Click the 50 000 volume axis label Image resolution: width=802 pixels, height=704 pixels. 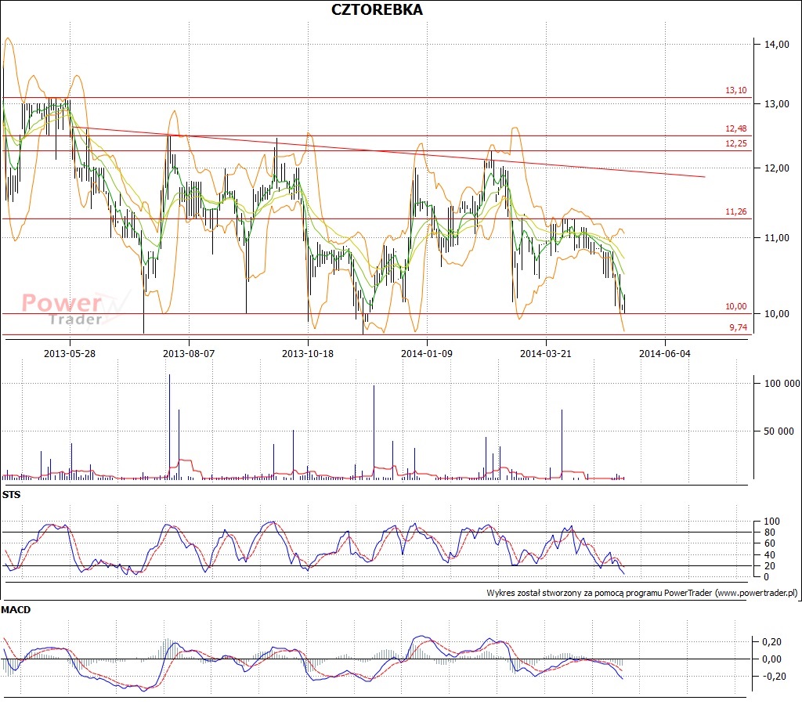(779, 431)
